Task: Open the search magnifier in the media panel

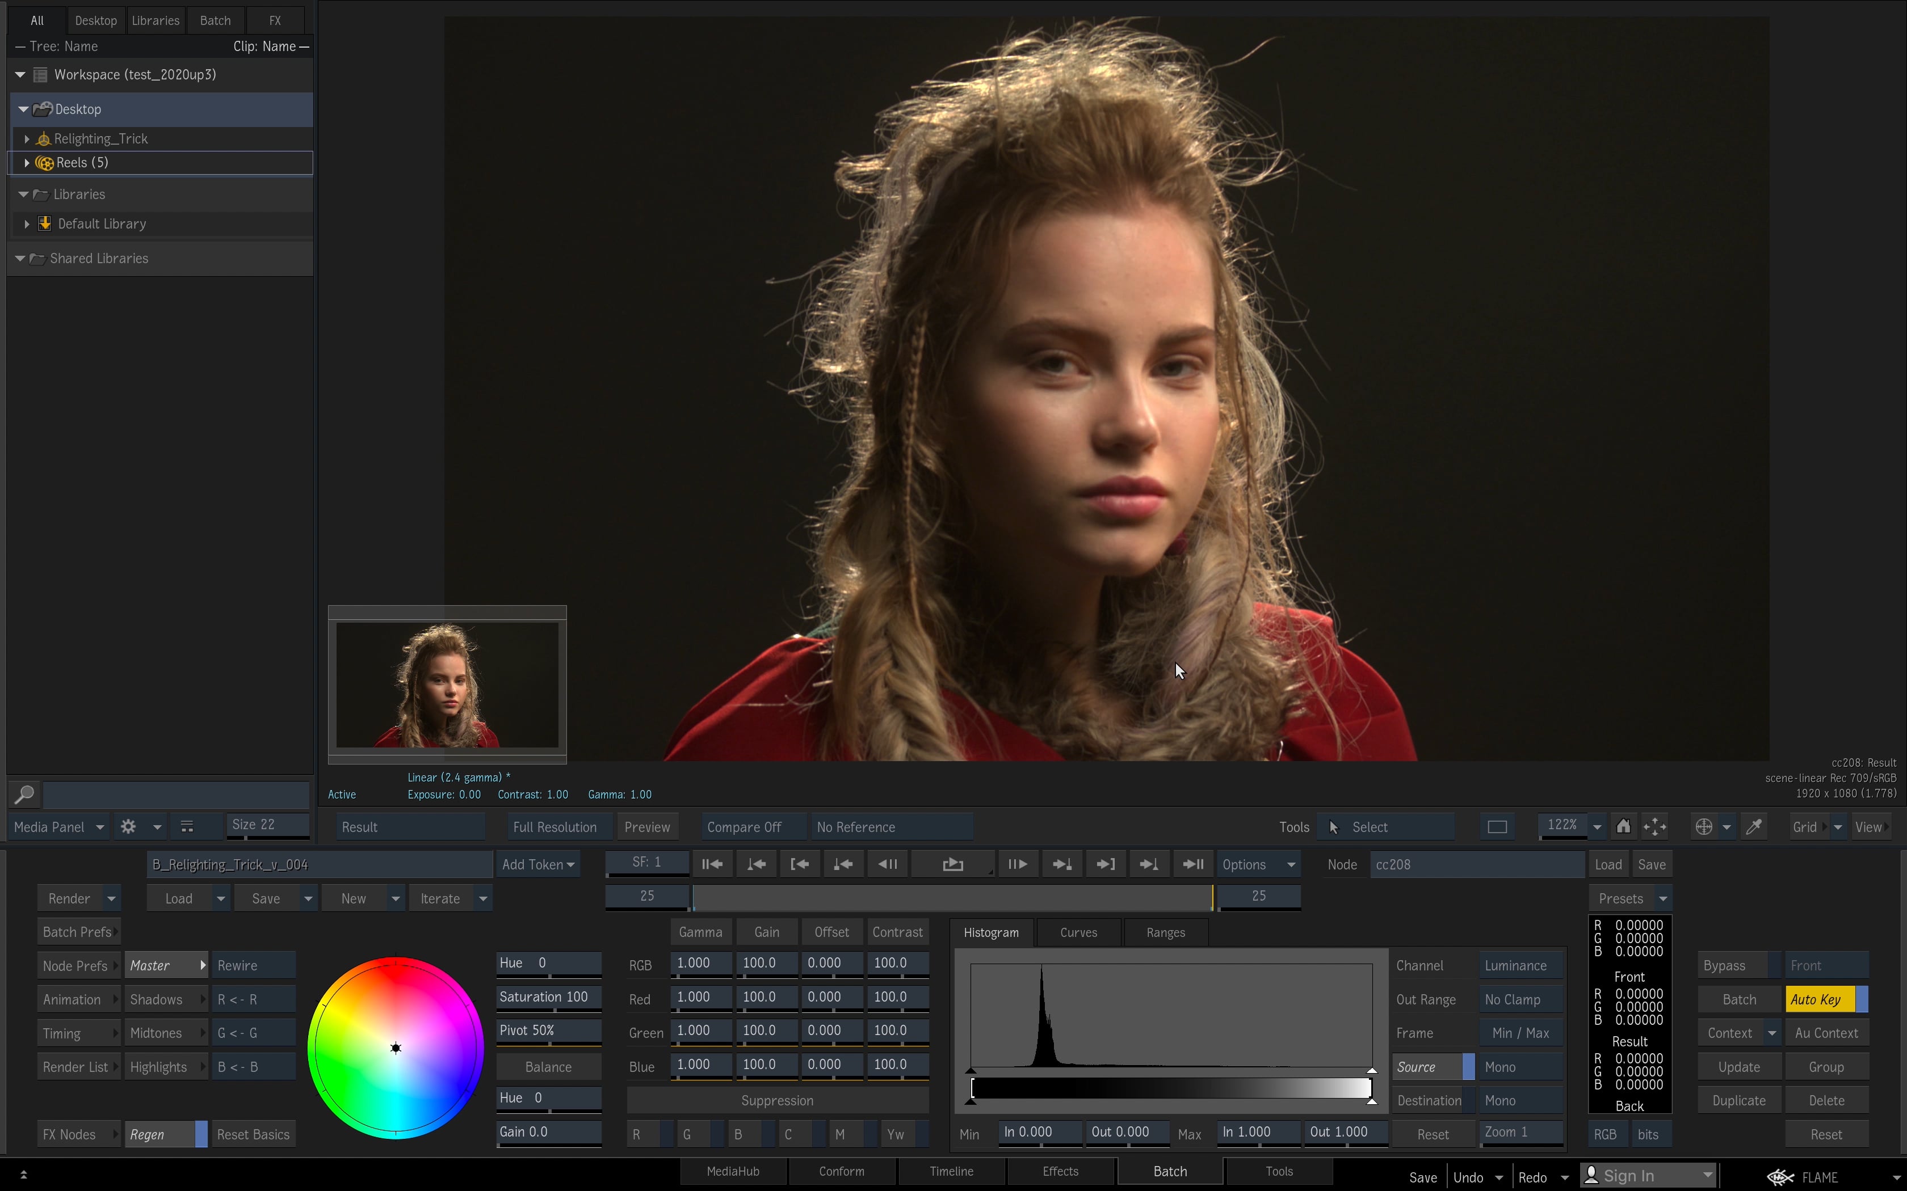Action: (24, 794)
